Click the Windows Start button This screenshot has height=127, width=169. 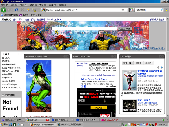click(x=4, y=124)
